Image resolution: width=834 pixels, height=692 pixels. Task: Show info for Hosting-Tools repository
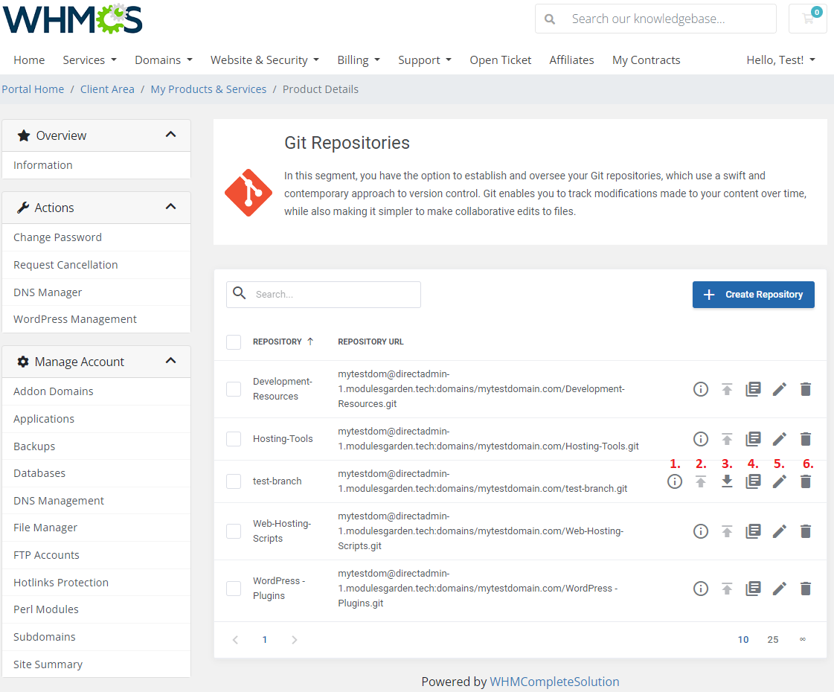701,439
